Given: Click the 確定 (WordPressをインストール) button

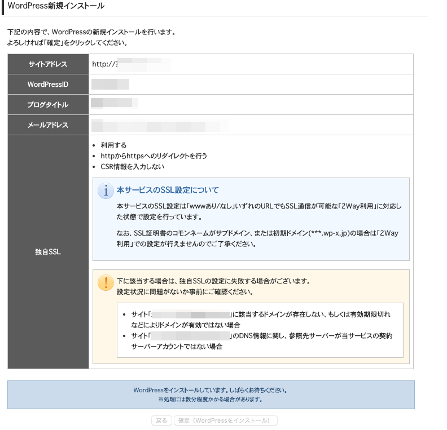Looking at the screenshot, I should pos(226,420).
